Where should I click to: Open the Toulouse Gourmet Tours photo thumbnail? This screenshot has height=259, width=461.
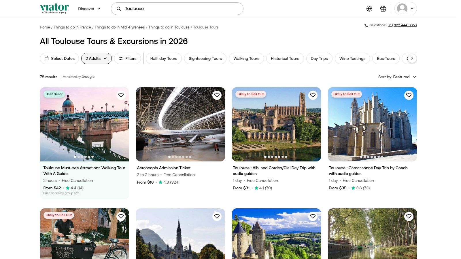pos(84,234)
